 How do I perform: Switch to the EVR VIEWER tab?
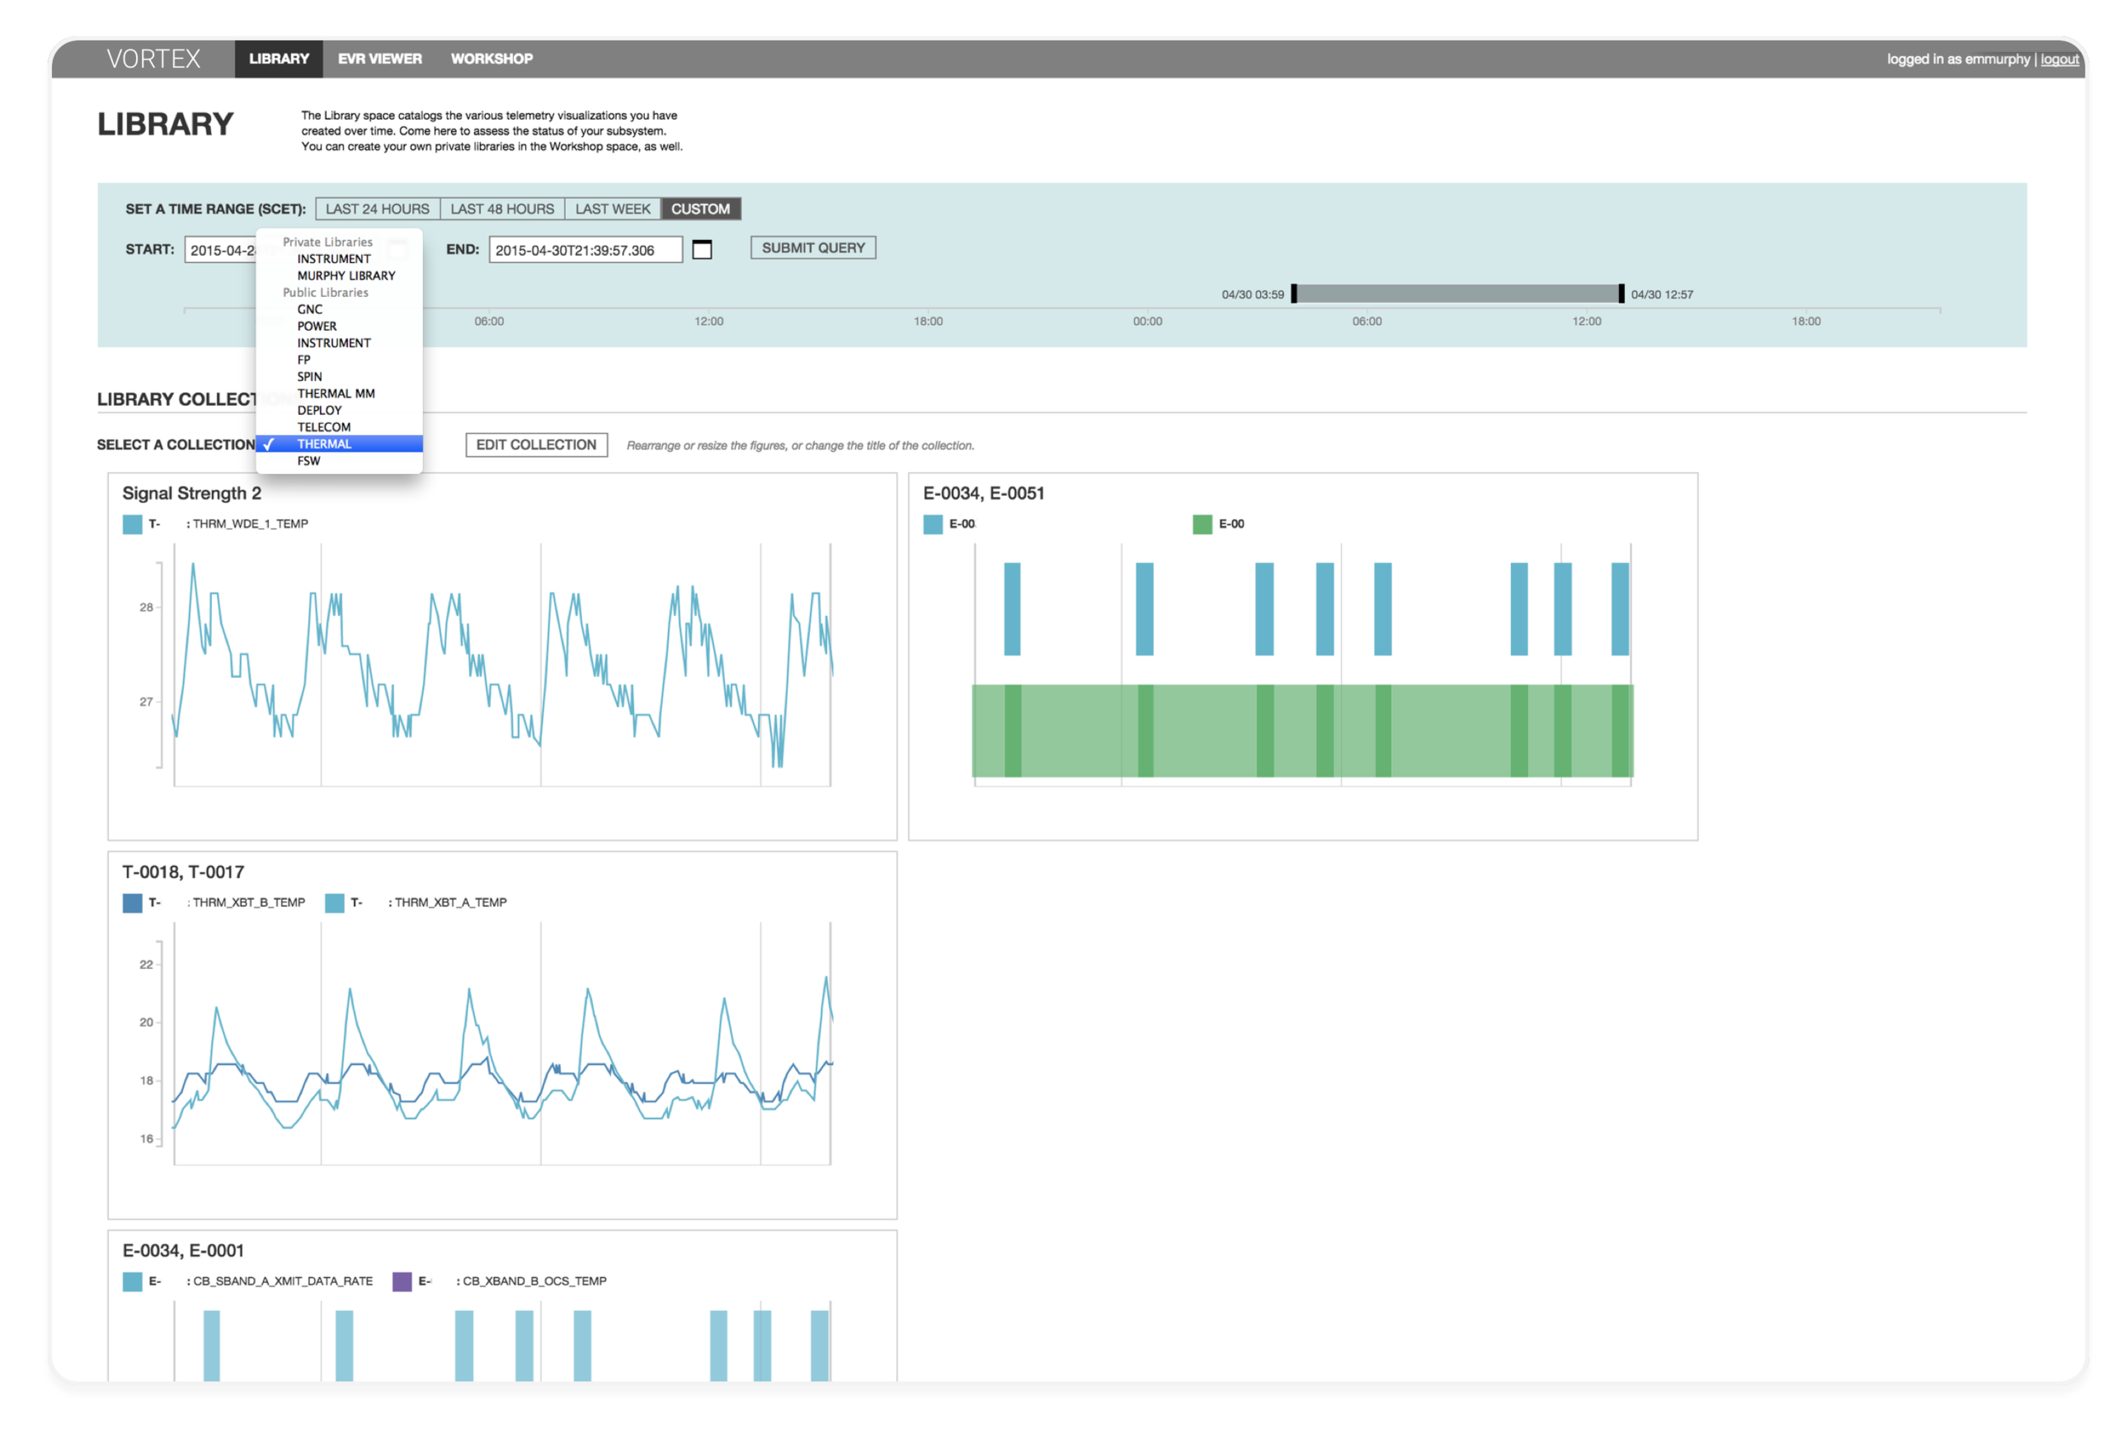point(380,59)
